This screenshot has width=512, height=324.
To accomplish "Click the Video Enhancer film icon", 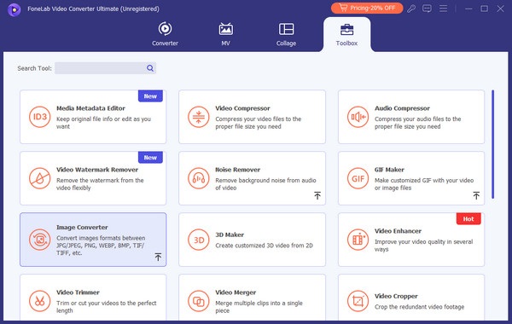I will point(358,240).
